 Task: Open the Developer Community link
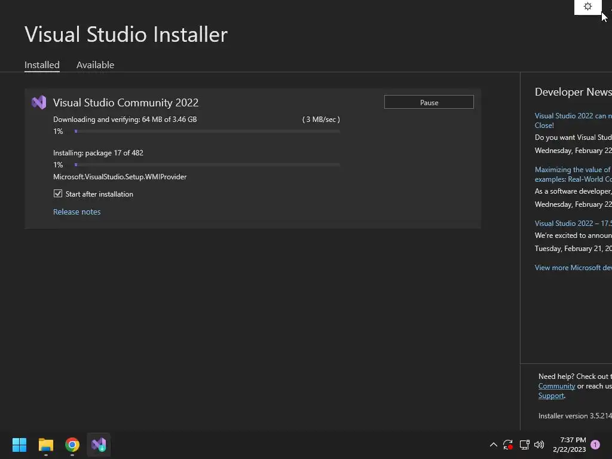[556, 386]
